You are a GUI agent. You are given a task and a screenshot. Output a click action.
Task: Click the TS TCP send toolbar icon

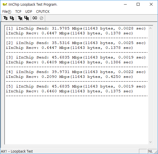[6, 18]
